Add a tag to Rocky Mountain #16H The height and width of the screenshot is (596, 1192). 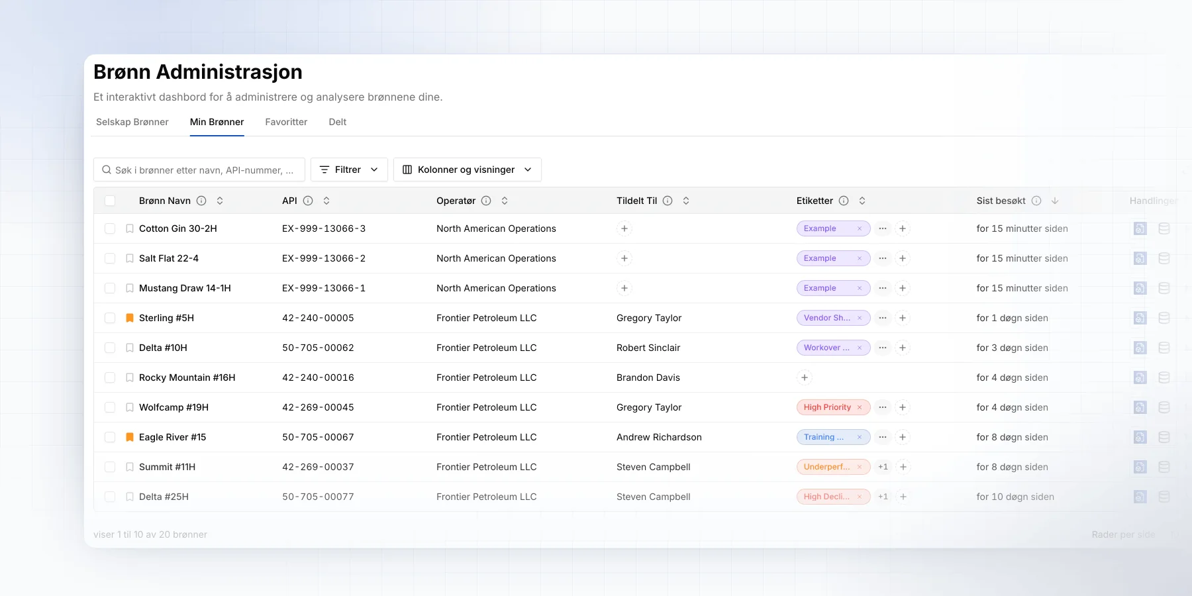pos(804,377)
